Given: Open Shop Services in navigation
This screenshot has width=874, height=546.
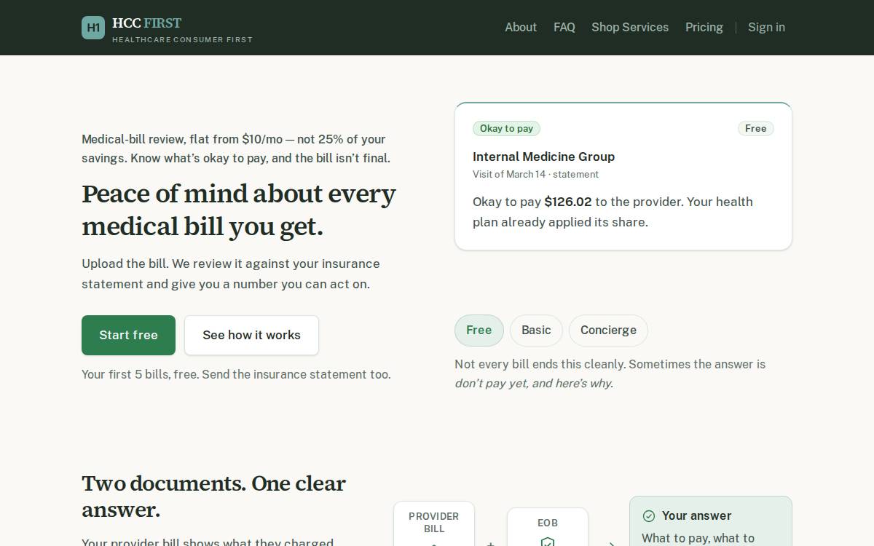Looking at the screenshot, I should (630, 27).
